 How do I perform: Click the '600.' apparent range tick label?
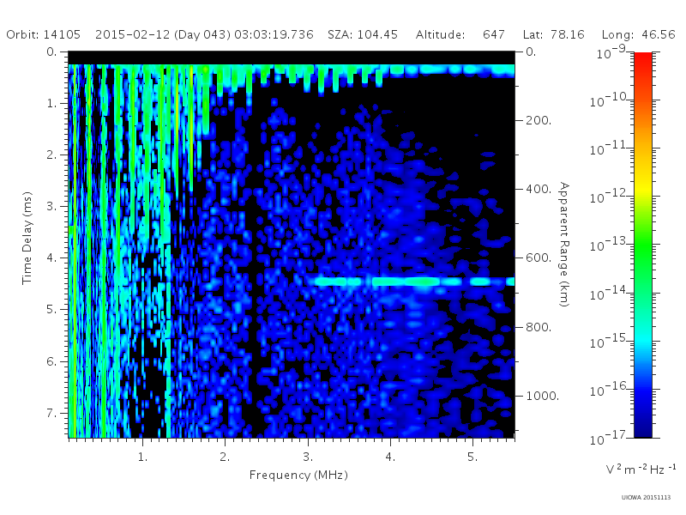[x=539, y=258]
